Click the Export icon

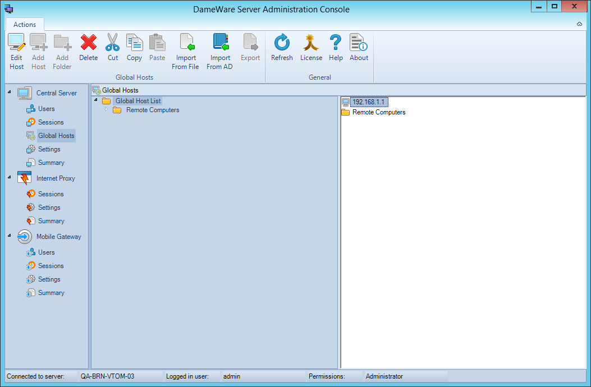tap(250, 48)
